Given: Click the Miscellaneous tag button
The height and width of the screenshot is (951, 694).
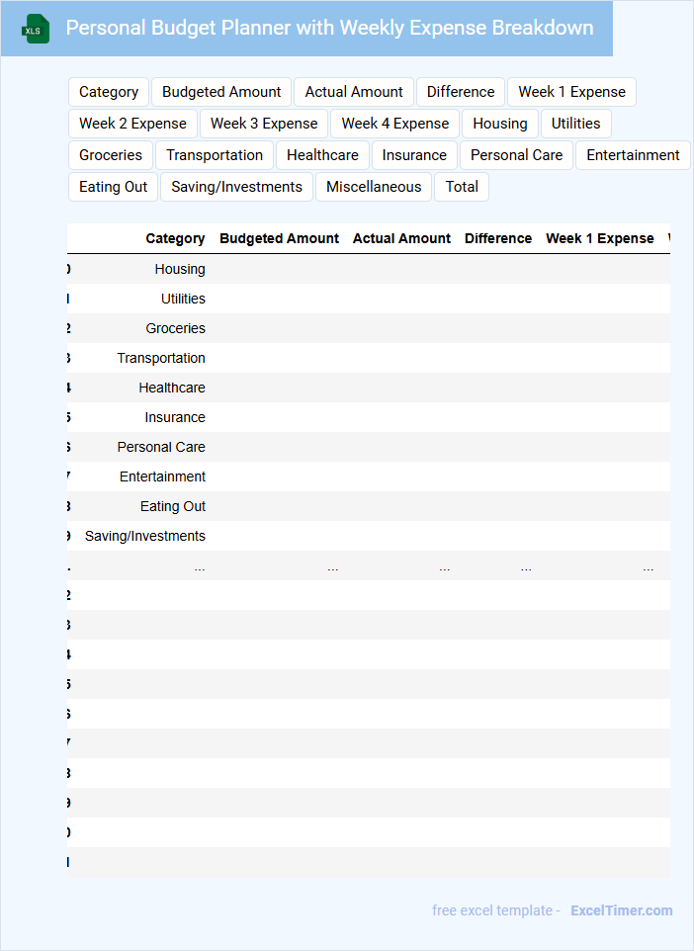Looking at the screenshot, I should [374, 187].
